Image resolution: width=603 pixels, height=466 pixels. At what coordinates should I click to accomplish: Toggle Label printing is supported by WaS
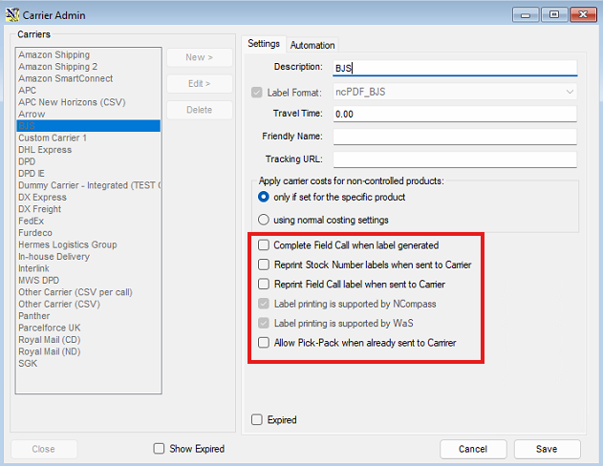(x=264, y=323)
